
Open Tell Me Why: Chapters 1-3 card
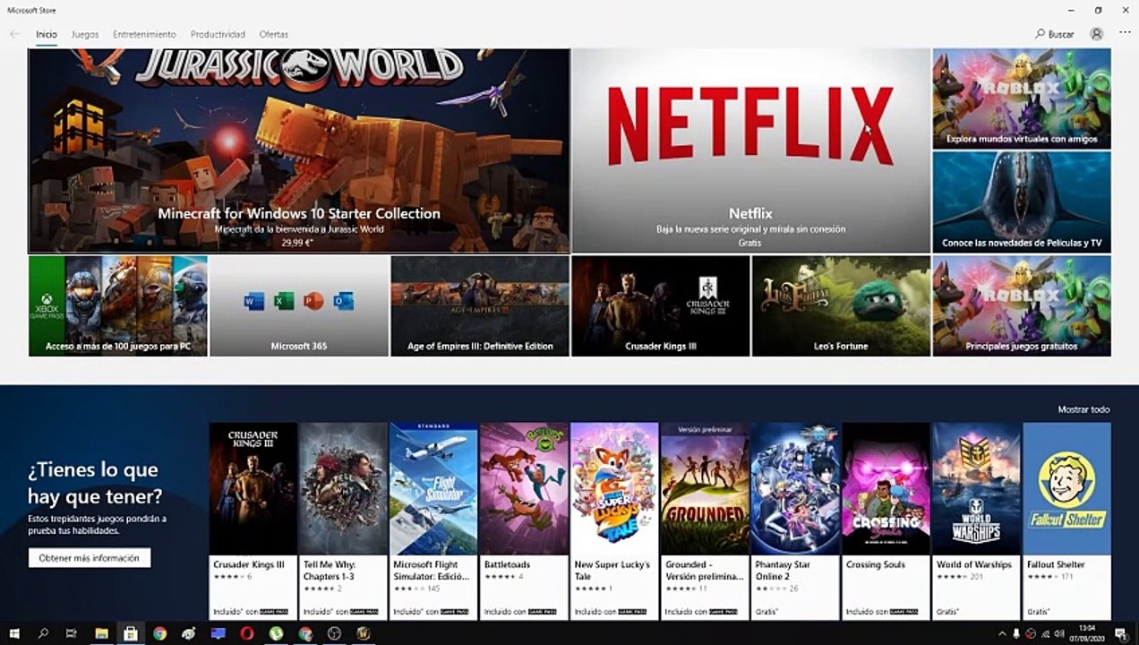tap(344, 520)
